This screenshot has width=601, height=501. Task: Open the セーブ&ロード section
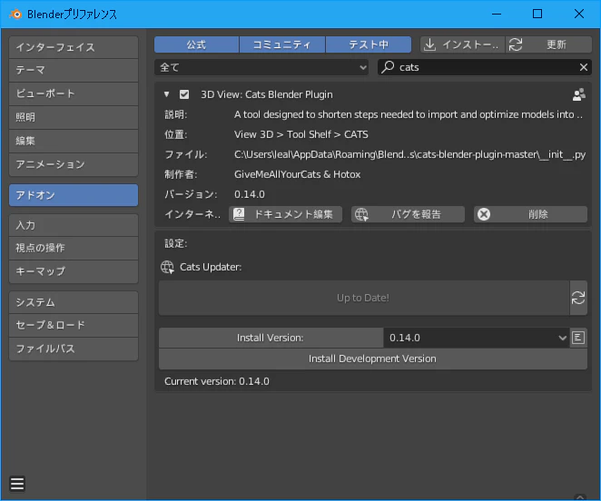click(x=74, y=325)
